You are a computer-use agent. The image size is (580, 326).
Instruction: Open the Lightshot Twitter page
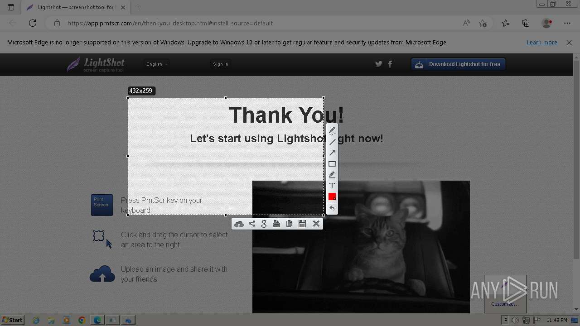click(379, 64)
